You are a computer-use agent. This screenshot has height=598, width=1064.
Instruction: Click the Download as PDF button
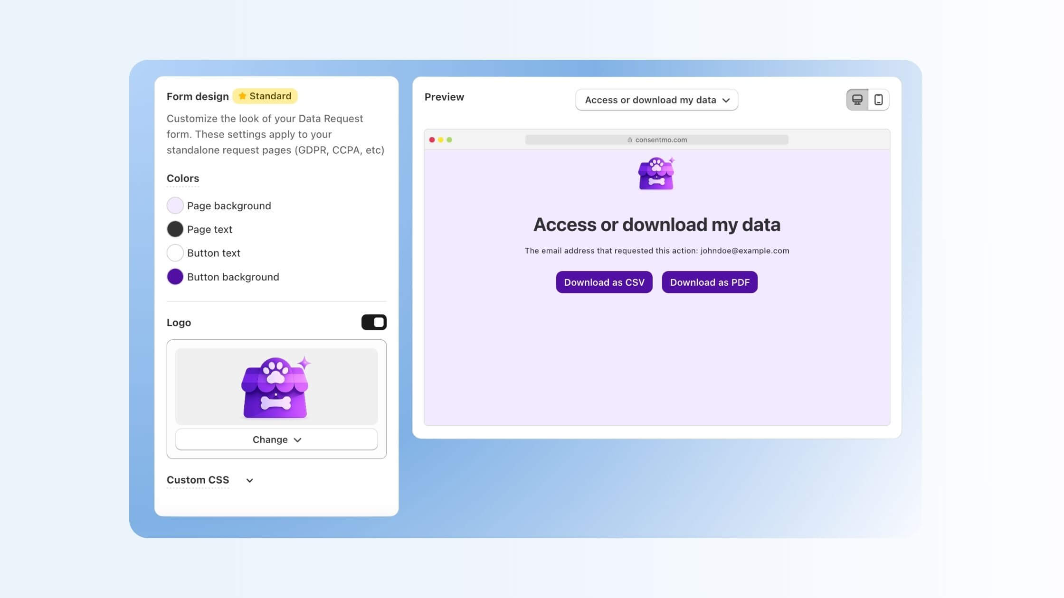point(710,282)
